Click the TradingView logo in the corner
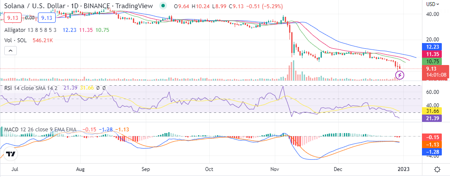450x177 pixels. point(10,154)
